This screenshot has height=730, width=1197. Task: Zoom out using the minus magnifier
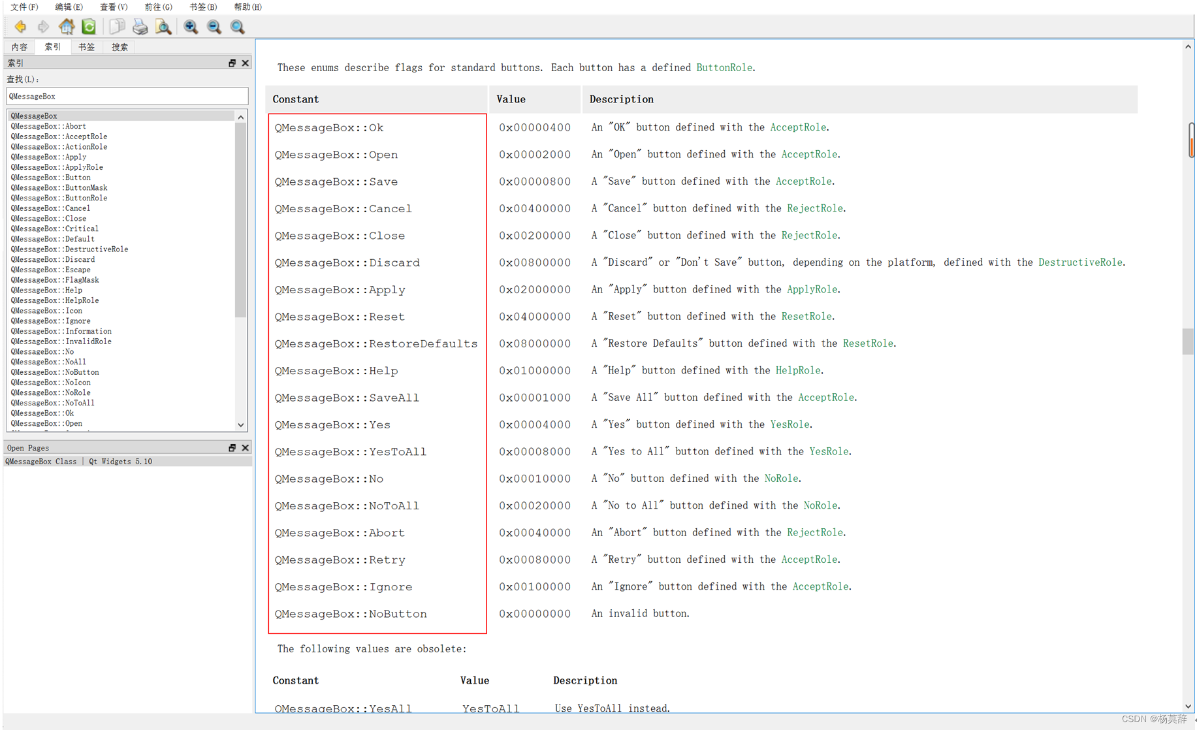tap(214, 27)
